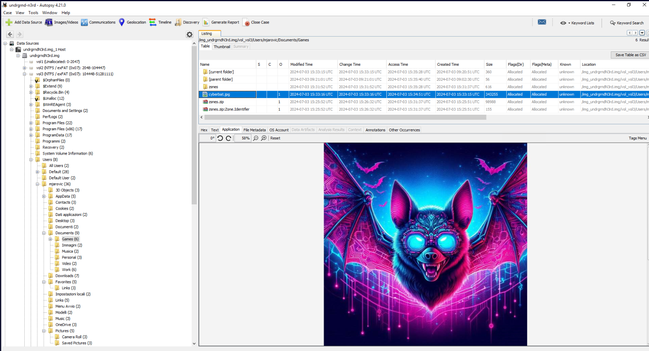Image resolution: width=649 pixels, height=351 pixels.
Task: Click the cyberbat image preview
Action: 425,244
